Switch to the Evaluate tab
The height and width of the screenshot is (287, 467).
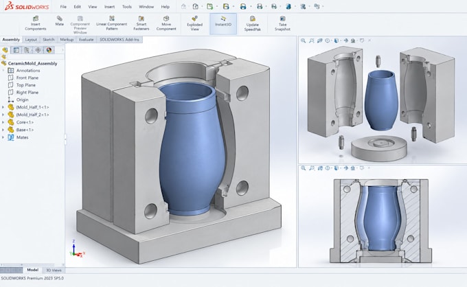pyautogui.click(x=86, y=40)
